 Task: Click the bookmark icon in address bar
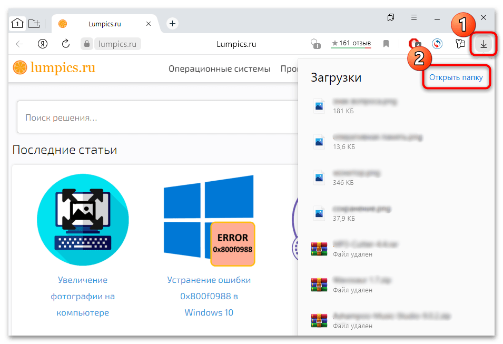(386, 44)
